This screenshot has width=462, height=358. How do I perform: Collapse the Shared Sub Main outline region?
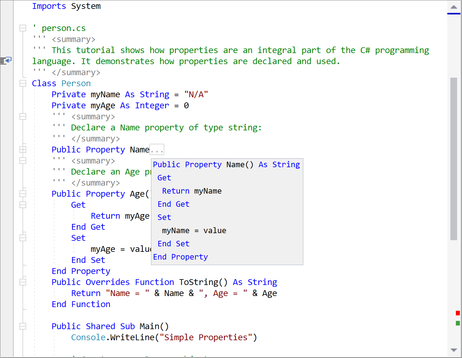coord(23,326)
